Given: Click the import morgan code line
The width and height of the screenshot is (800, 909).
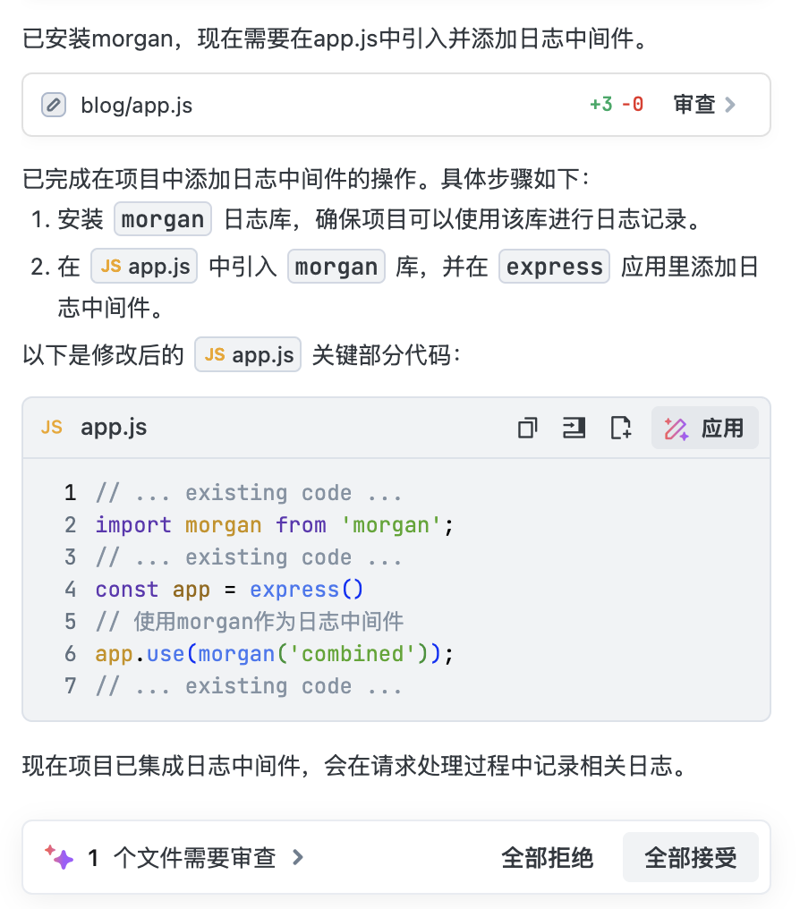Looking at the screenshot, I should (275, 525).
